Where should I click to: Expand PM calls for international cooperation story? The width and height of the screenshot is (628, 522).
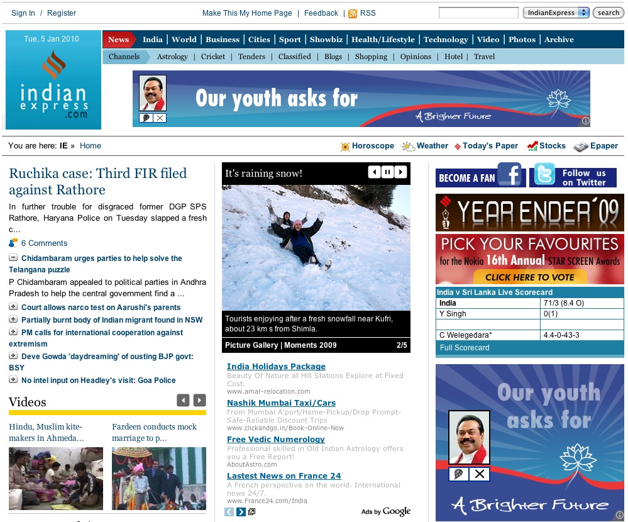[13, 331]
